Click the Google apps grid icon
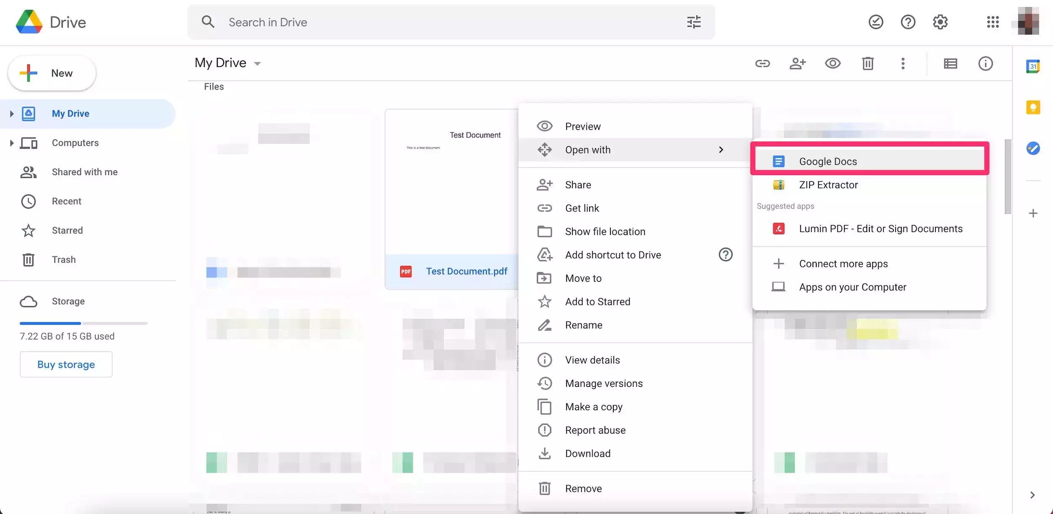1053x514 pixels. 992,22
